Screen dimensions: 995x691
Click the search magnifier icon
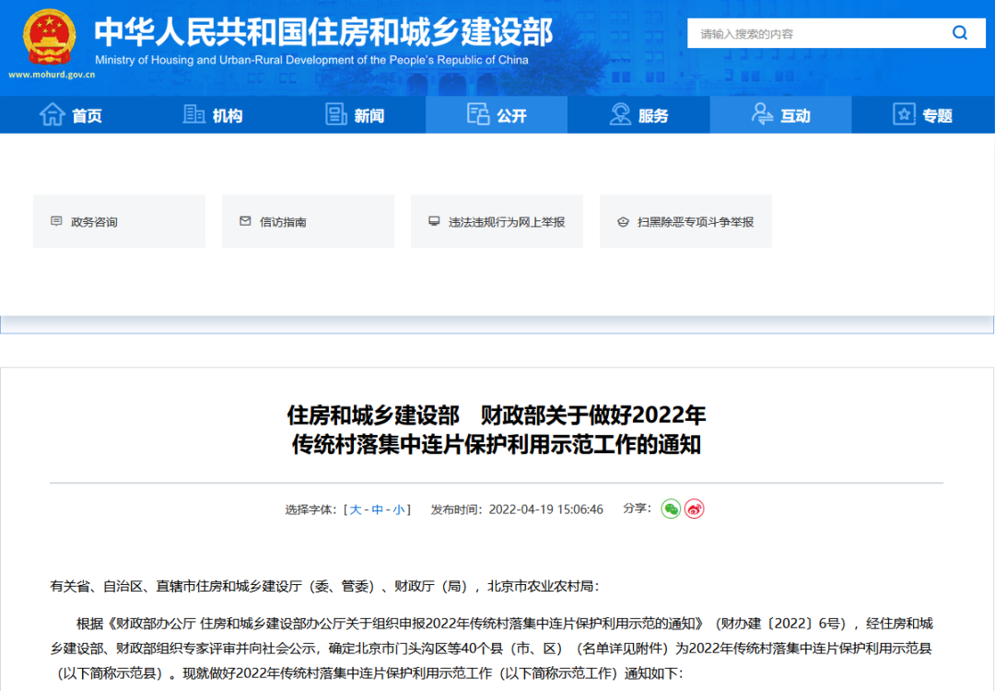pyautogui.click(x=960, y=33)
